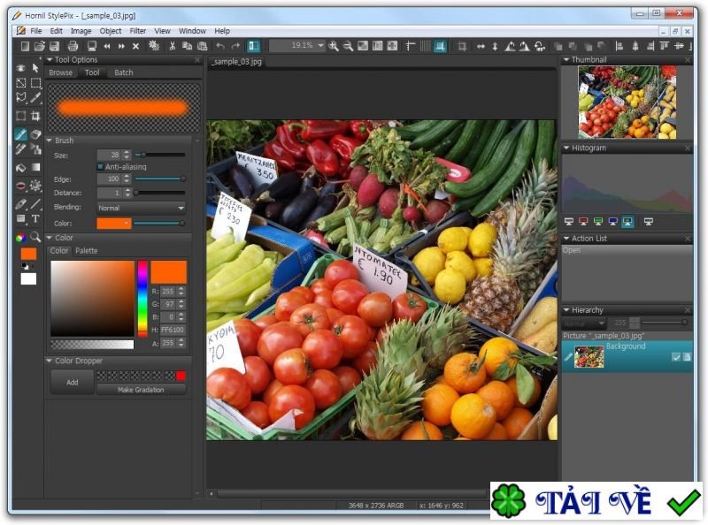Toggle Background layer visibility checkbox
Viewport: 708px width, 525px height.
tap(676, 357)
